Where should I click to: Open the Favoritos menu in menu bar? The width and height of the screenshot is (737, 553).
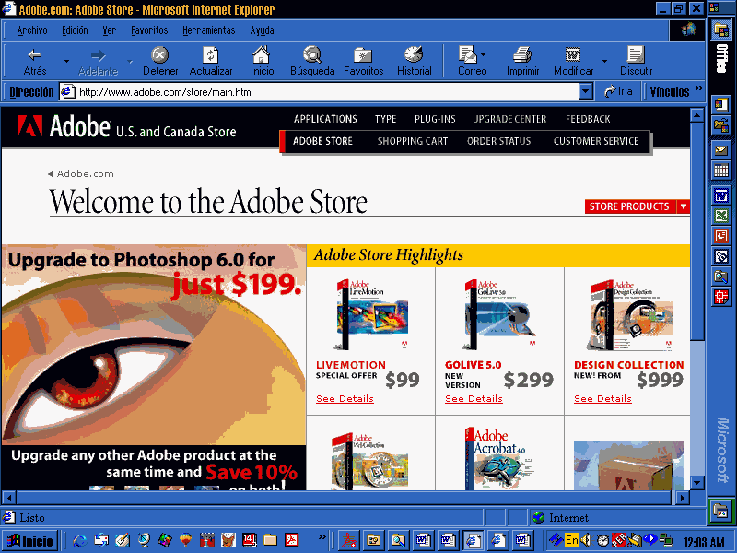pyautogui.click(x=149, y=30)
